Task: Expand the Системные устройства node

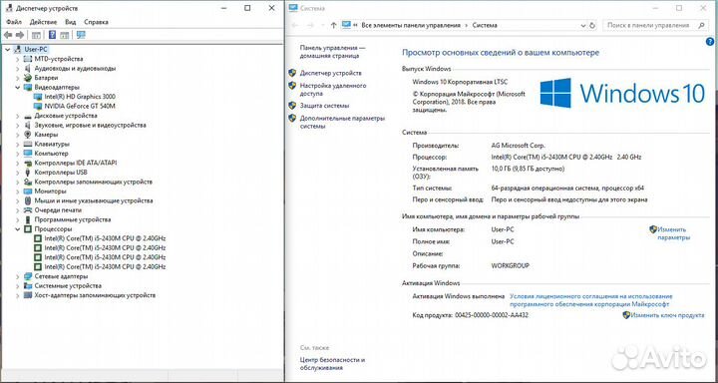Action: (x=18, y=286)
